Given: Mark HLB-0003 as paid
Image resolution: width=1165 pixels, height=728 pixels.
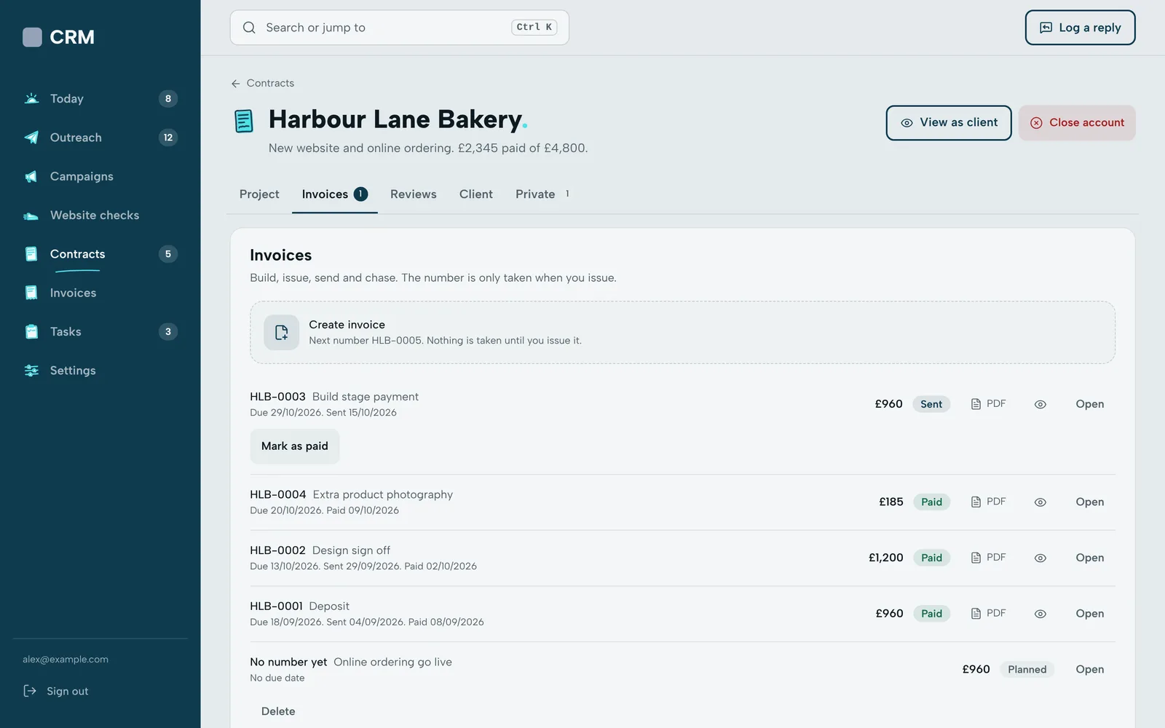Looking at the screenshot, I should tap(295, 446).
